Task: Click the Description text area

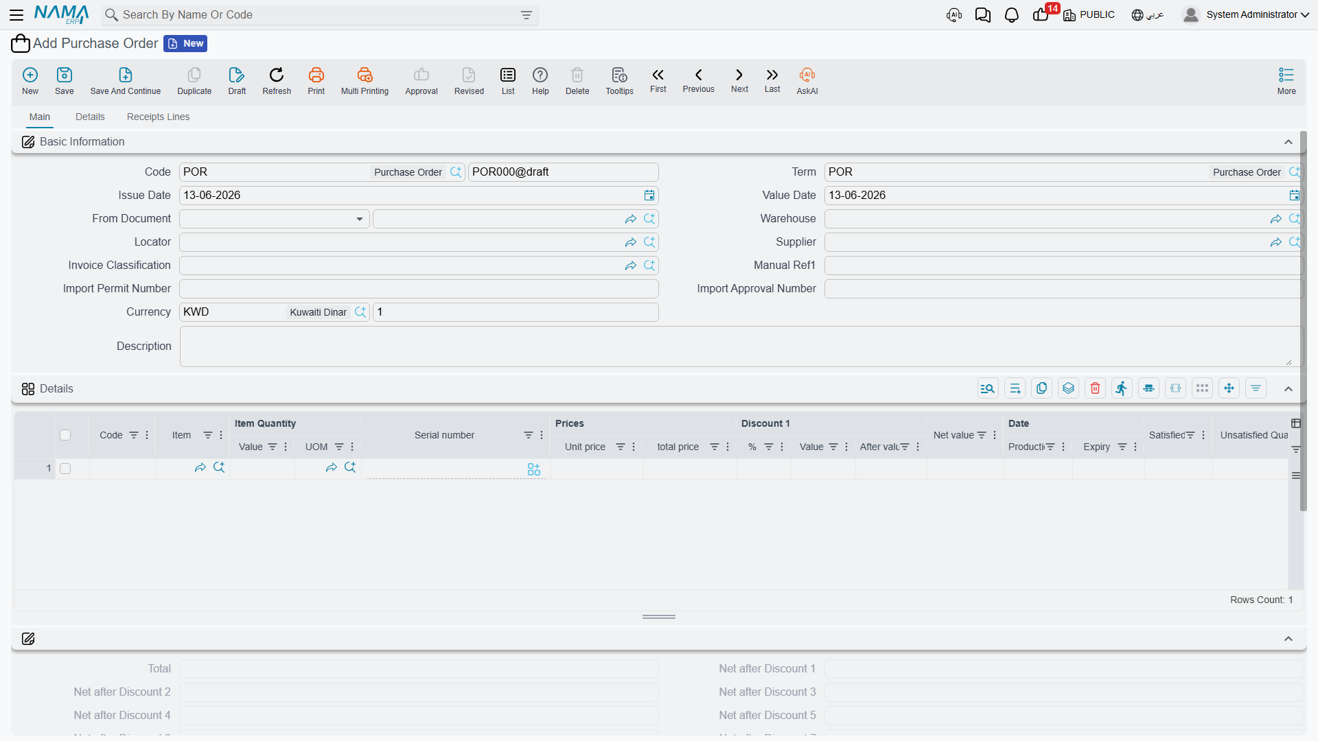Action: [741, 346]
